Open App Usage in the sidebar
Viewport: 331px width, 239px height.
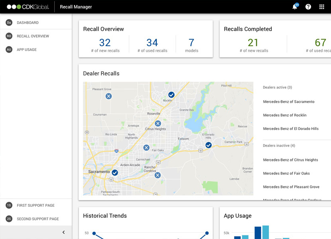pyautogui.click(x=36, y=49)
